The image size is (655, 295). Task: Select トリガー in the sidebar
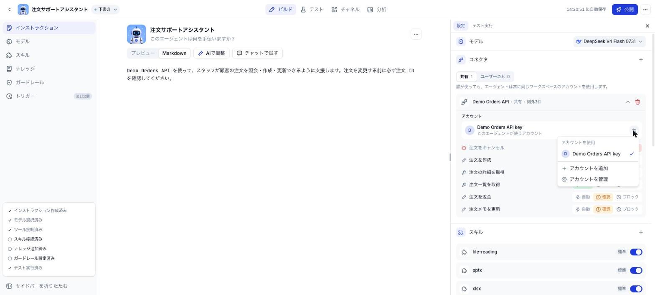click(x=49, y=96)
